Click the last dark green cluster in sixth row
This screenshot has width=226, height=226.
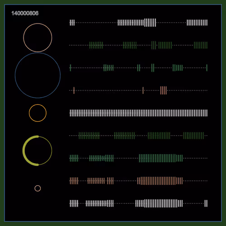193,136
